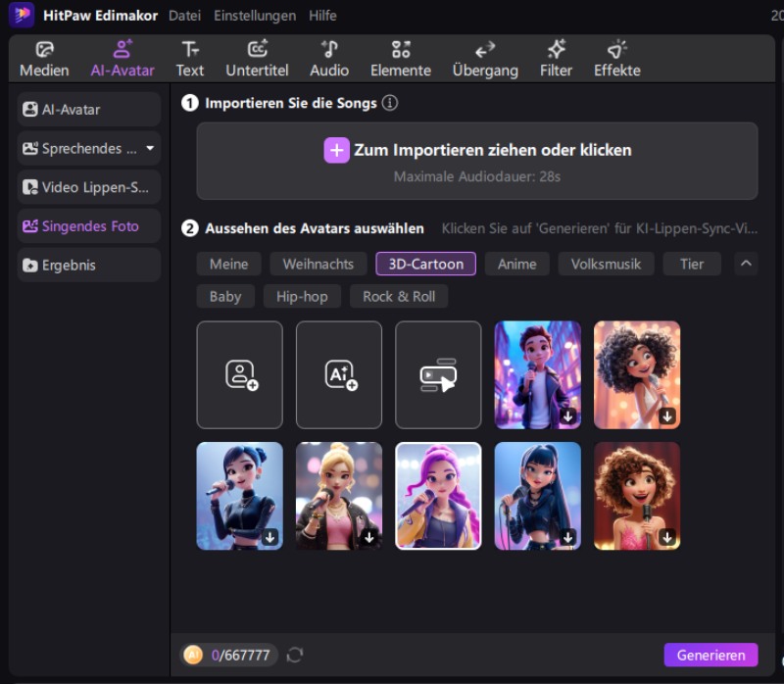Enable the Hip-hop avatar style
The width and height of the screenshot is (784, 684).
pos(302,296)
